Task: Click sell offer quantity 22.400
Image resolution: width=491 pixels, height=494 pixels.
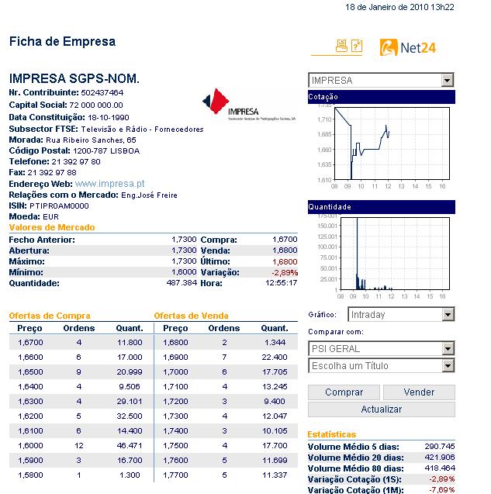Action: pos(275,358)
